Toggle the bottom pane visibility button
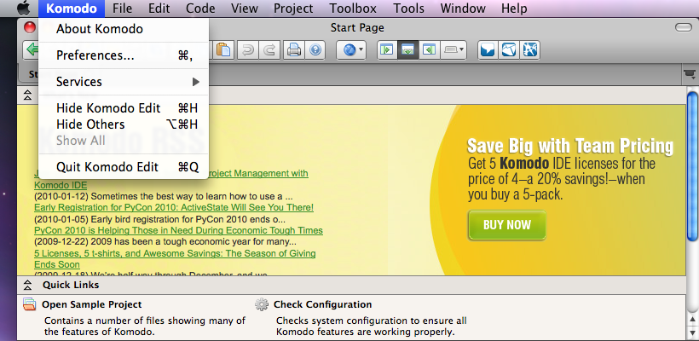Screen dimensions: 699x341 coord(409,50)
